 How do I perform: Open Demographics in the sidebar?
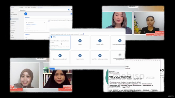pyautogui.click(x=13, y=28)
